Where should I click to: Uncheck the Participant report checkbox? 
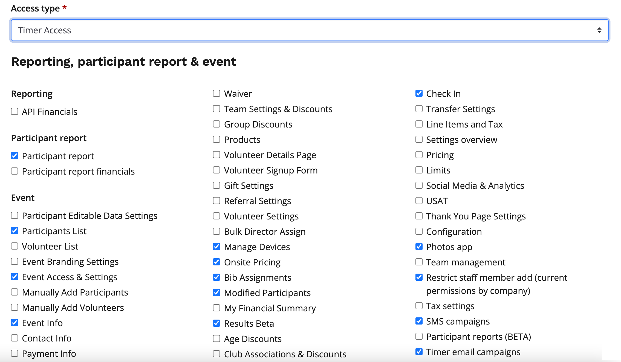(15, 156)
